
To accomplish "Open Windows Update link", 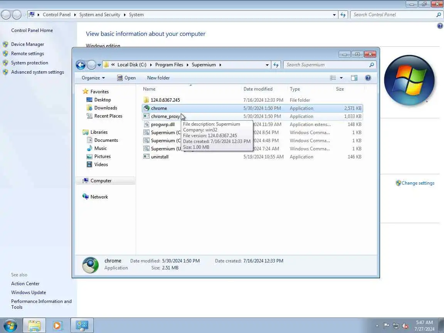I will pyautogui.click(x=28, y=293).
